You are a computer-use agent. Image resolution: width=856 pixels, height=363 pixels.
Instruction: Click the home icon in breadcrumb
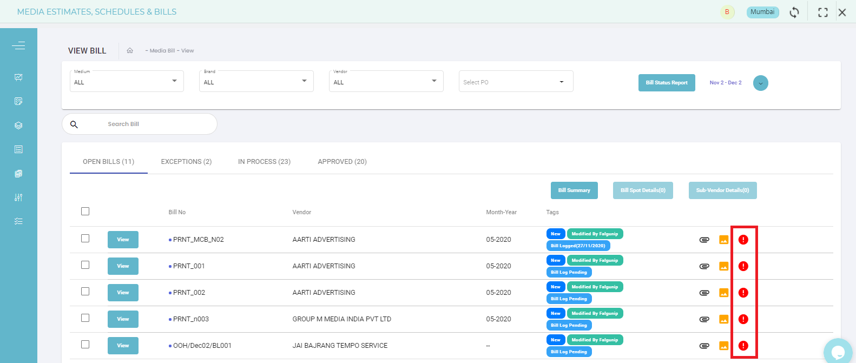[x=130, y=50]
